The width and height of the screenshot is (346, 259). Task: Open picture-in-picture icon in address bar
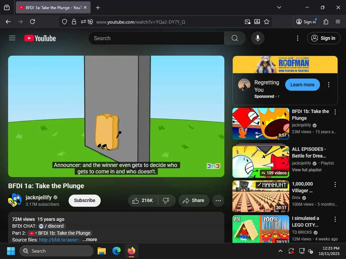pos(248,22)
